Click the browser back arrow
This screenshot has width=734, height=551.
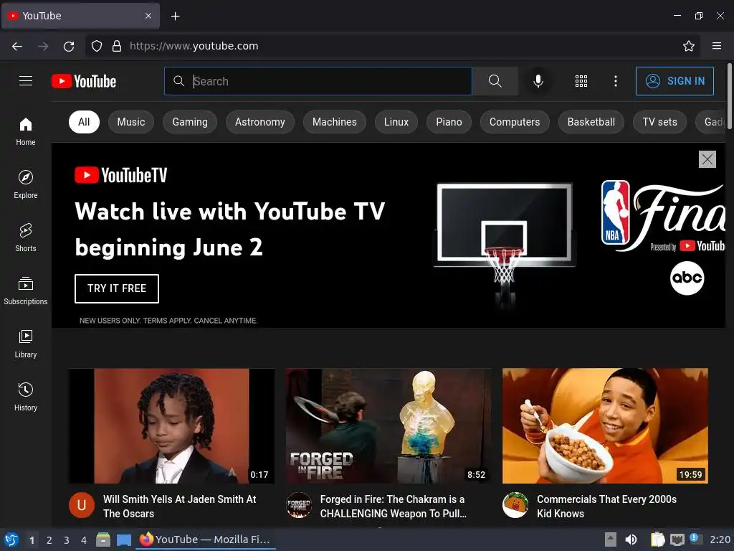[17, 46]
